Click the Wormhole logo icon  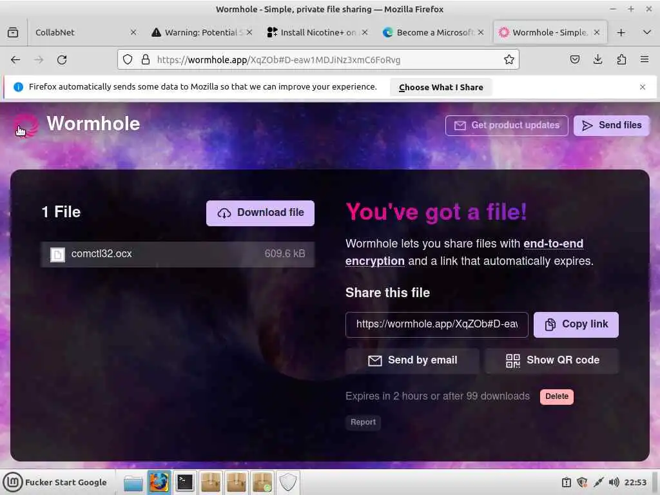click(26, 126)
